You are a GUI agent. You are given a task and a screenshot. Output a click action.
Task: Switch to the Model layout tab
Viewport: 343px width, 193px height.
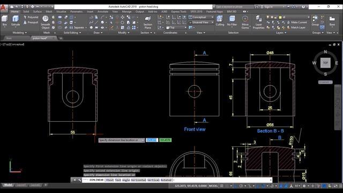click(8, 185)
